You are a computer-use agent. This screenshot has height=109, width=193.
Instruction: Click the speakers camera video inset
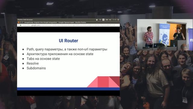click(165, 35)
